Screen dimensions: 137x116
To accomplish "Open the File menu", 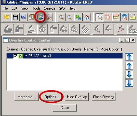I will (5, 8).
